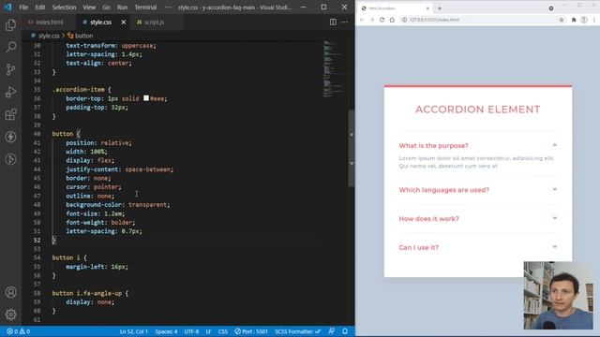This screenshot has height=337, width=600.
Task: Split the editor to the right
Action: coord(333,22)
